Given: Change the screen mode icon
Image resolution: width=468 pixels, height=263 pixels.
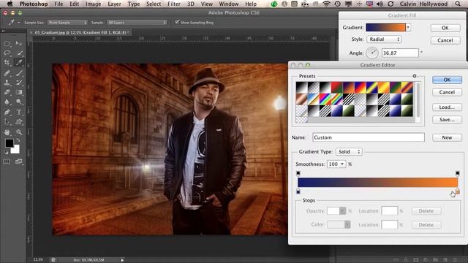Looking at the screenshot, I should click(19, 161).
